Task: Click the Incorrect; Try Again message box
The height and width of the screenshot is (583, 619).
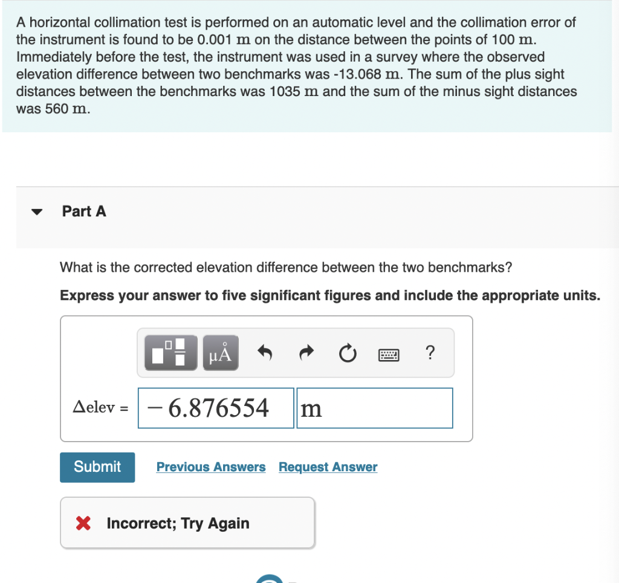Action: 187,523
